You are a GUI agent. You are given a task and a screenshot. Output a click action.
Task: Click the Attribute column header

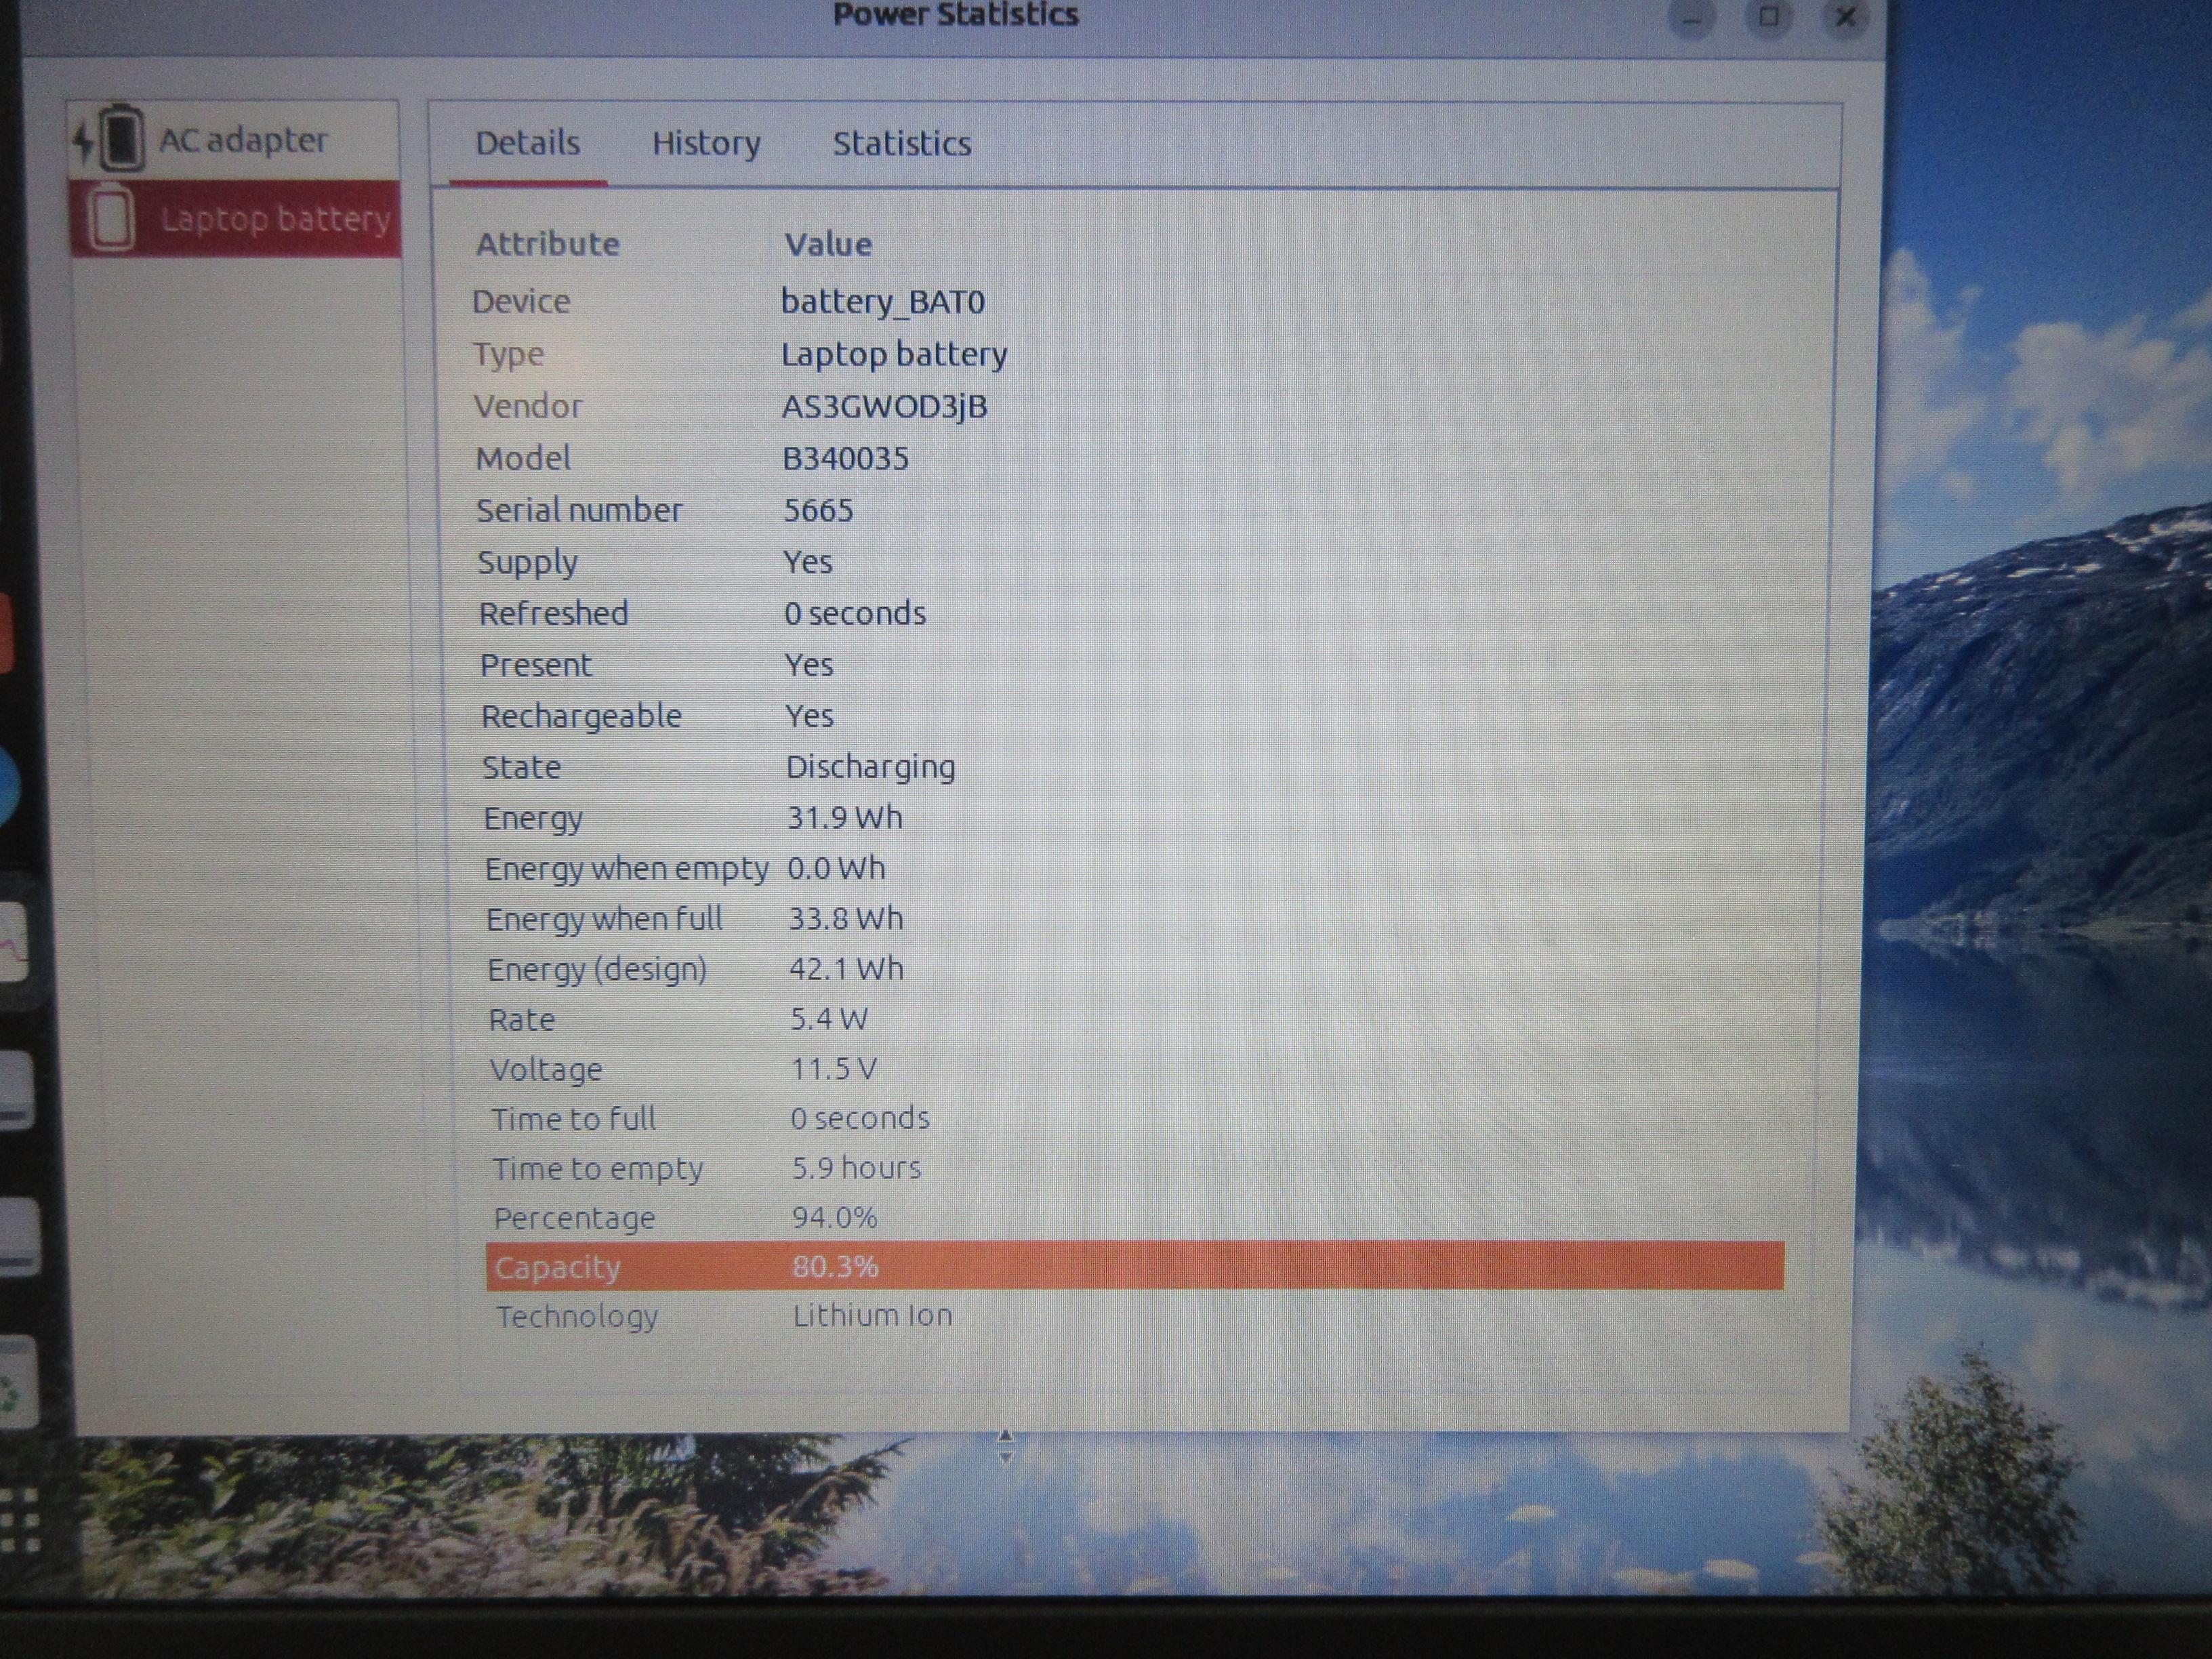pos(547,244)
